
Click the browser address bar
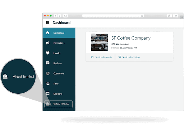pos(113,16)
